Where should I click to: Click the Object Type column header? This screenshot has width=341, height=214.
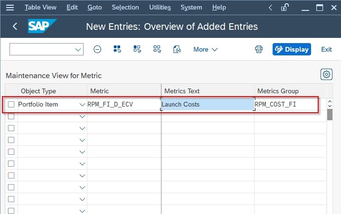point(52,91)
